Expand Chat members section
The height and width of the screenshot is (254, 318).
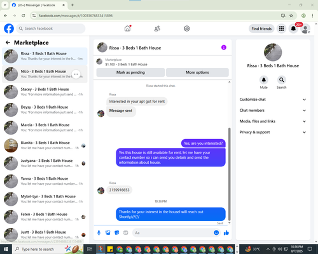coord(273,110)
